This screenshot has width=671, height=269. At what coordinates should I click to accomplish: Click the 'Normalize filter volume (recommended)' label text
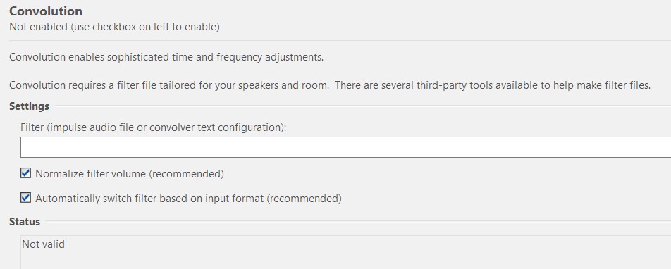(x=130, y=174)
